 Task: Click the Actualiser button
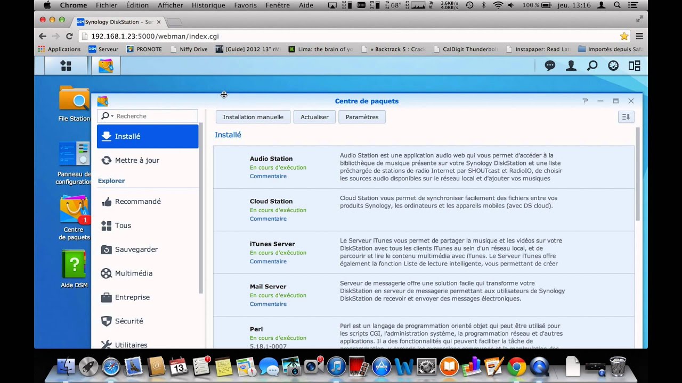click(314, 117)
